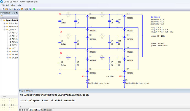This screenshot has width=190, height=111.
Task: Click the output window left scroll arrow
Action: pos(20,107)
